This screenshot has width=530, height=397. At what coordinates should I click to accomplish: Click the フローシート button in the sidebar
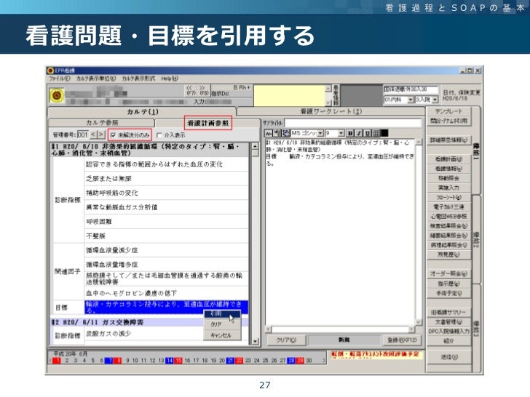click(x=448, y=197)
